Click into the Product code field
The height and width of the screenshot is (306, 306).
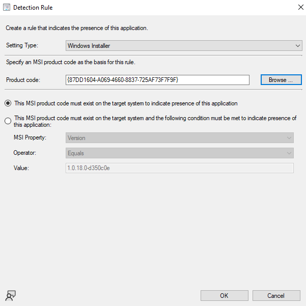[x=157, y=80]
